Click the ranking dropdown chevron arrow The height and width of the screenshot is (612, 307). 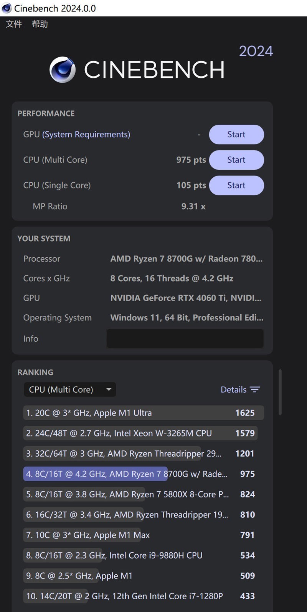click(x=109, y=389)
